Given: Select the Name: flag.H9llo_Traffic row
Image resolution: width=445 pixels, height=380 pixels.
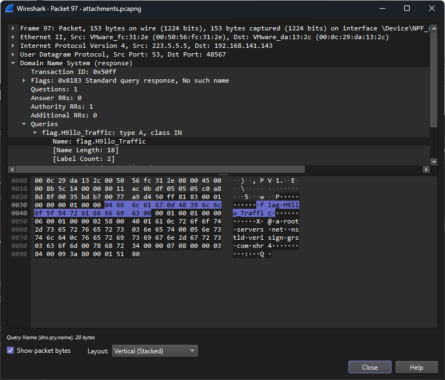Looking at the screenshot, I should pos(219,141).
